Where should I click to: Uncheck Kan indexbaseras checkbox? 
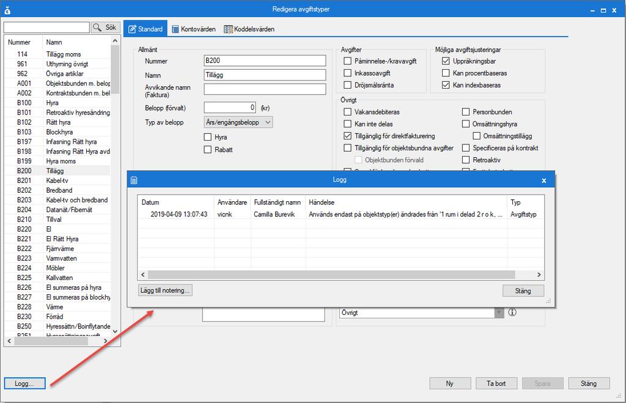point(446,85)
